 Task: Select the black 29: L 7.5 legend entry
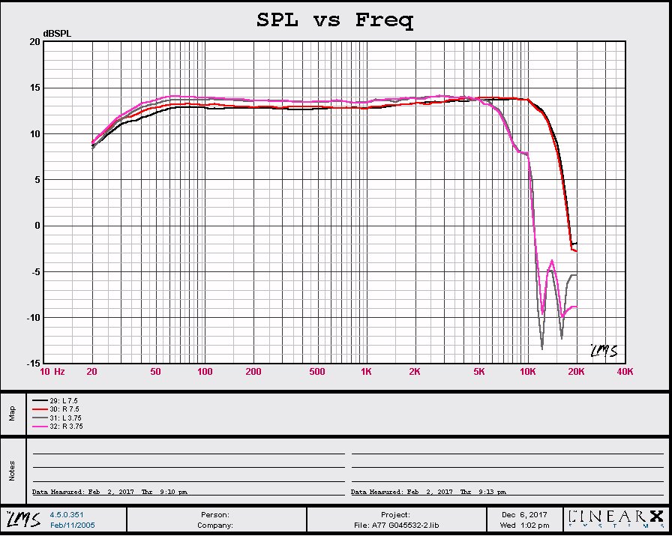click(60, 402)
